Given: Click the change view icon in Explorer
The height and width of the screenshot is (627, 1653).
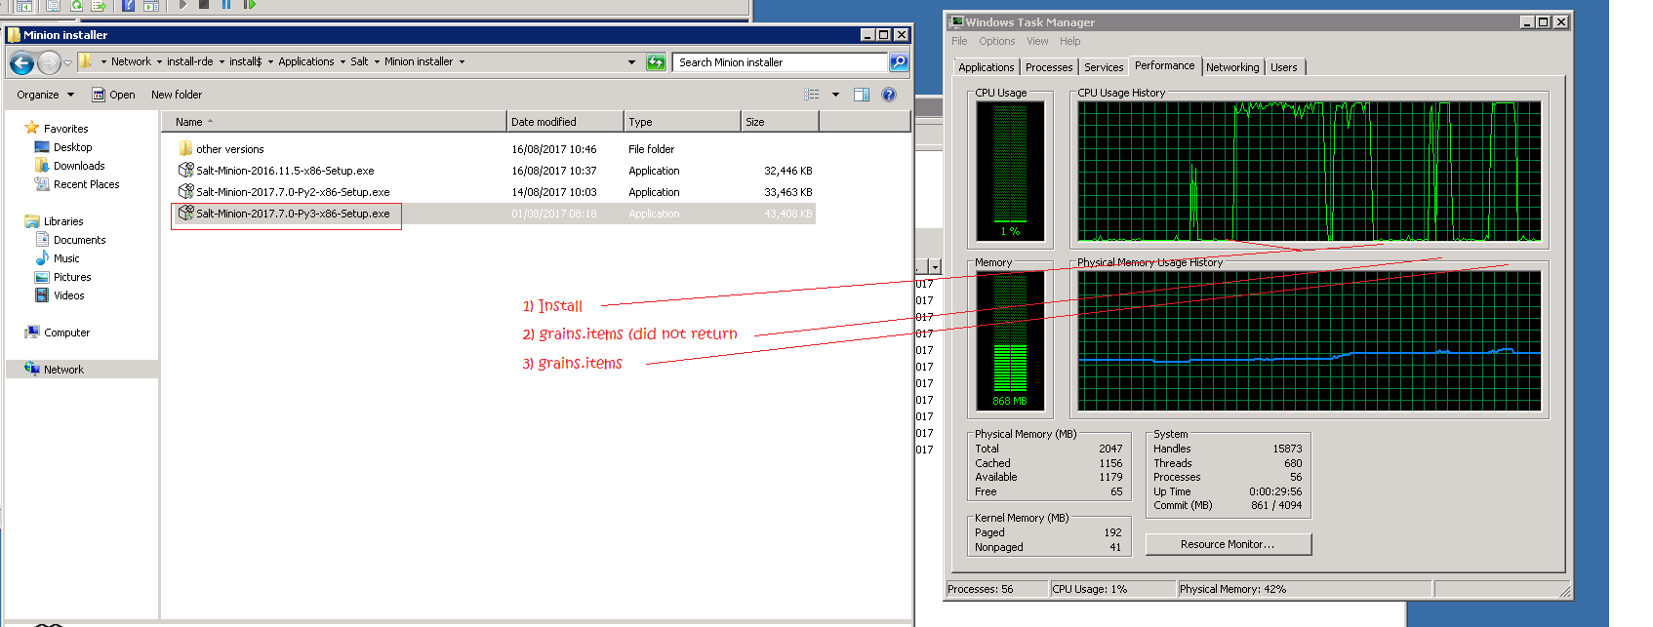Looking at the screenshot, I should click(812, 95).
